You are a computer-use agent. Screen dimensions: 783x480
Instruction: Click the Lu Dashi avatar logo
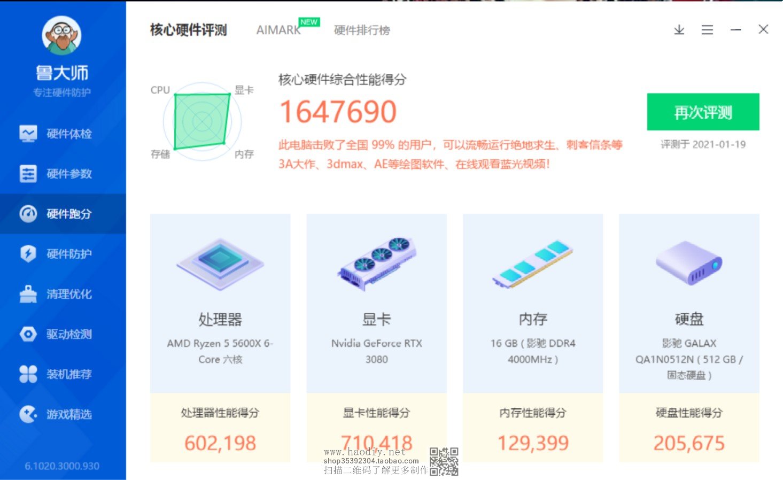coord(61,36)
